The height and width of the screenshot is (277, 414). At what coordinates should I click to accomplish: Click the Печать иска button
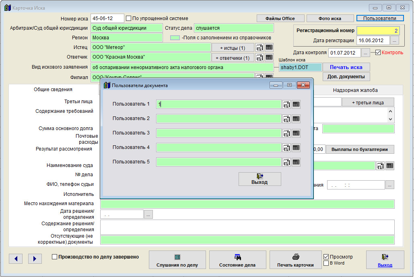[346, 67]
